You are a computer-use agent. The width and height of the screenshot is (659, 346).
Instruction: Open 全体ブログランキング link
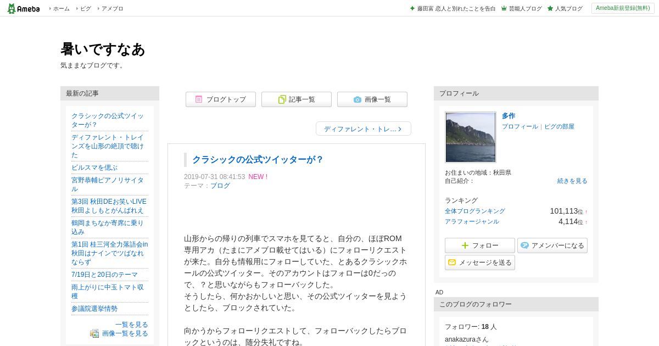(x=475, y=211)
